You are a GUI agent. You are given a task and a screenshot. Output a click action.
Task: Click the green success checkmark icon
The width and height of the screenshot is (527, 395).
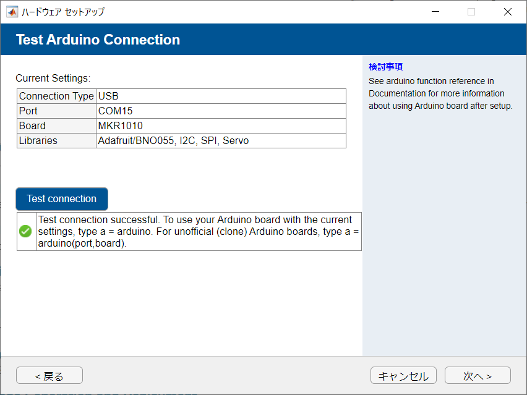(x=25, y=231)
